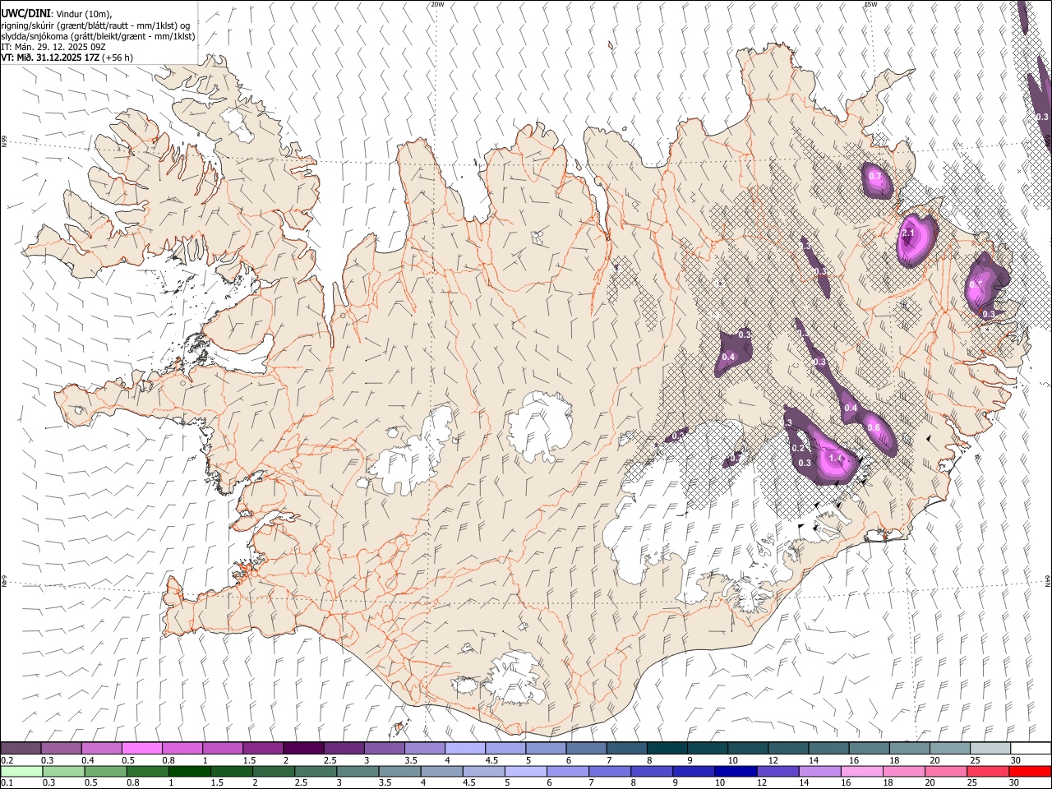
Task: Click the '(+56 h)' forecast offset text
Action: click(x=117, y=58)
